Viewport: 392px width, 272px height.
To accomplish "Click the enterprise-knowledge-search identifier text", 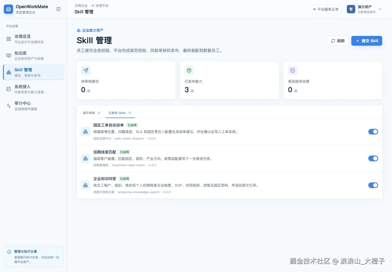I will click(x=139, y=192).
